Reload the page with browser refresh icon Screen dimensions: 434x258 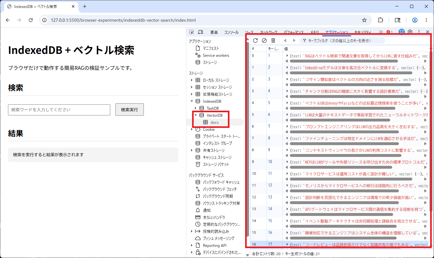[31, 20]
